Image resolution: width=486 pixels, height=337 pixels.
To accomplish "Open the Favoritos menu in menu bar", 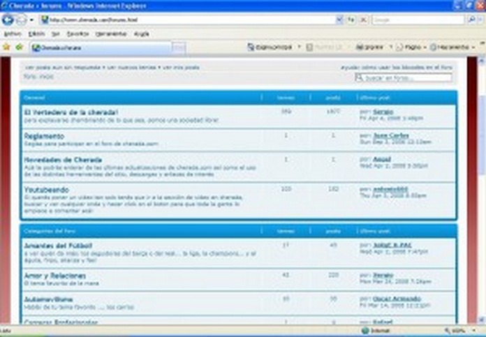I will click(78, 33).
